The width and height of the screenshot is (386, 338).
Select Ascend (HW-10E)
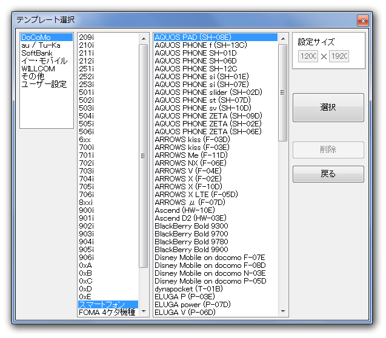216,210
